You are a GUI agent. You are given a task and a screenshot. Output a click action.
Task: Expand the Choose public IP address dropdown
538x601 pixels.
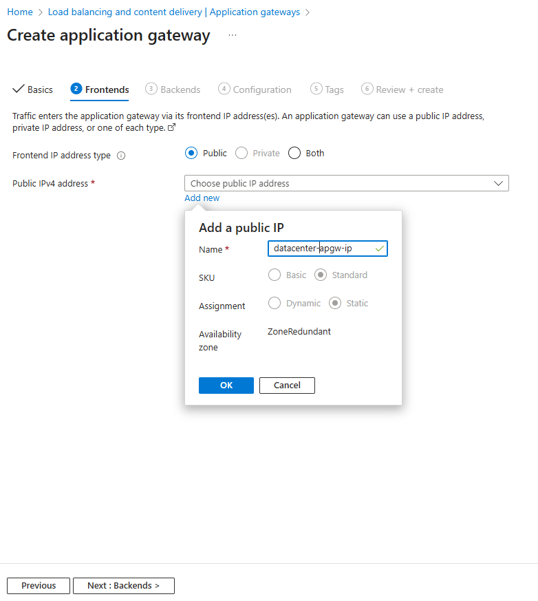[346, 183]
